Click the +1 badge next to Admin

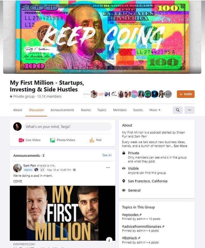point(42,170)
